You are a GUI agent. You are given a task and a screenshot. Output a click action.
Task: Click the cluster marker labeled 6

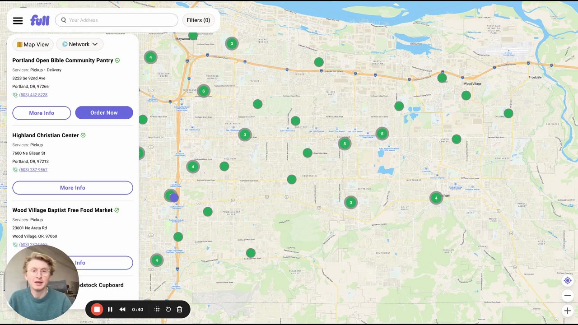[203, 91]
